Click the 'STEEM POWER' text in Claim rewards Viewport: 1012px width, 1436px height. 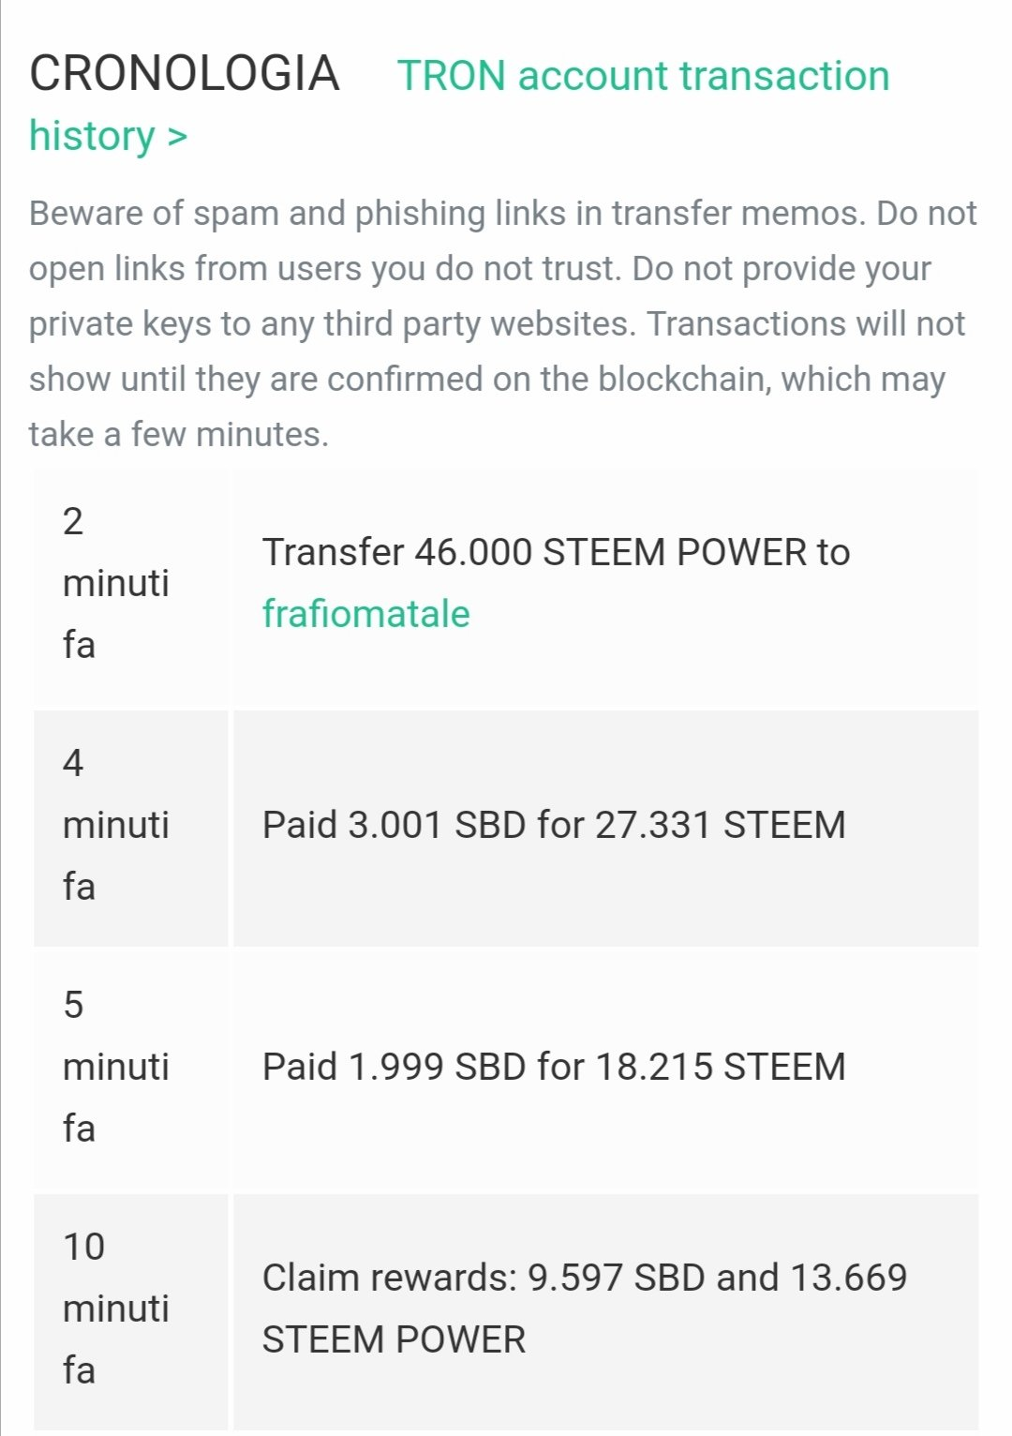(394, 1339)
